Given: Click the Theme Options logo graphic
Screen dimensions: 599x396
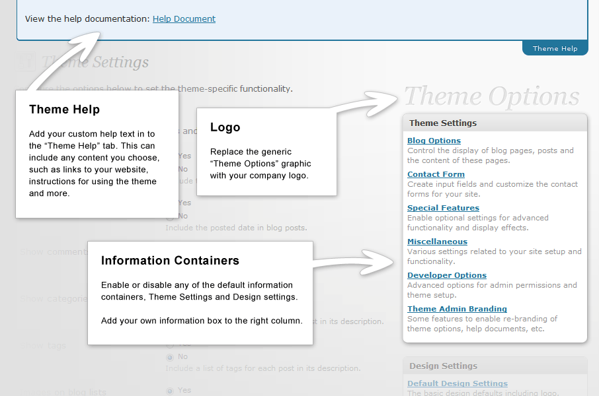Looking at the screenshot, I should [x=491, y=96].
